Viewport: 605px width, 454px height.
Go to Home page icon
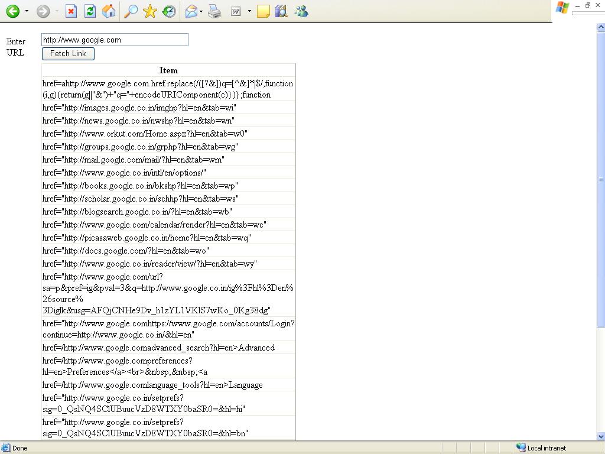pos(109,11)
